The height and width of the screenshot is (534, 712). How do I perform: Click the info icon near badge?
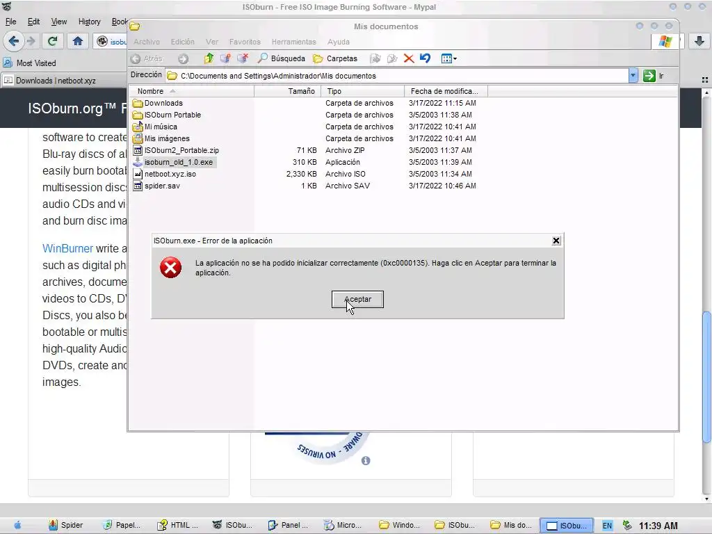pyautogui.click(x=366, y=460)
